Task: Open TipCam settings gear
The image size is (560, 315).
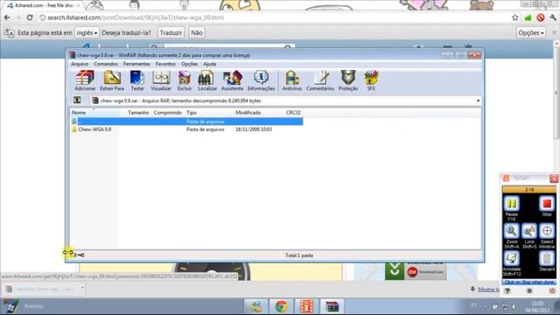Action: point(529,291)
